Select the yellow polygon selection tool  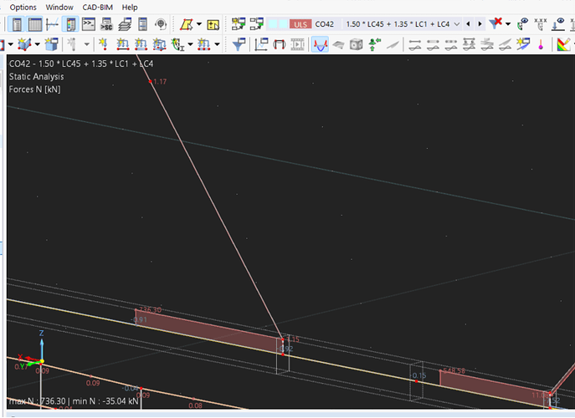187,24
